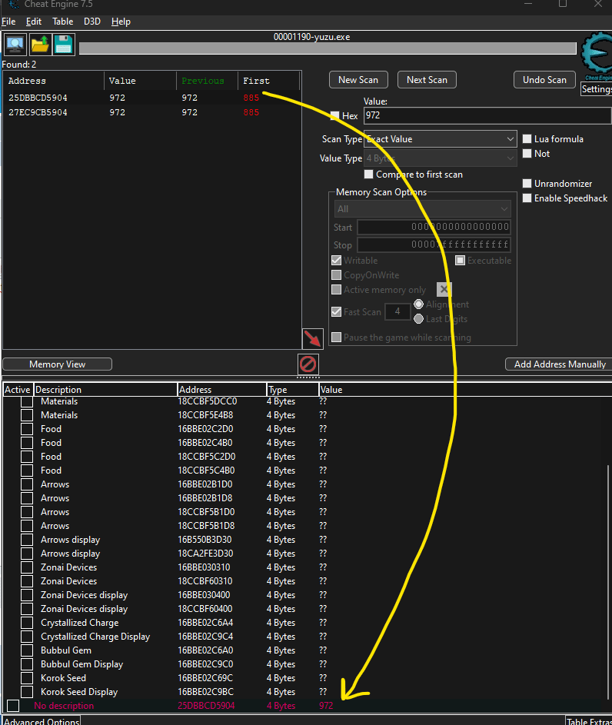The height and width of the screenshot is (725, 612).
Task: Toggle the Writable checkbox
Action: pos(337,261)
